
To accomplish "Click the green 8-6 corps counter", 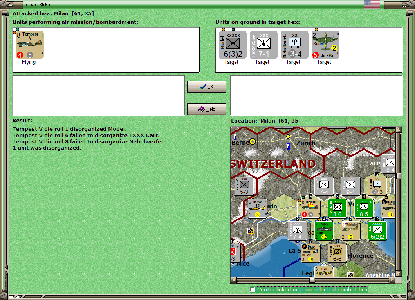I will point(337,208).
